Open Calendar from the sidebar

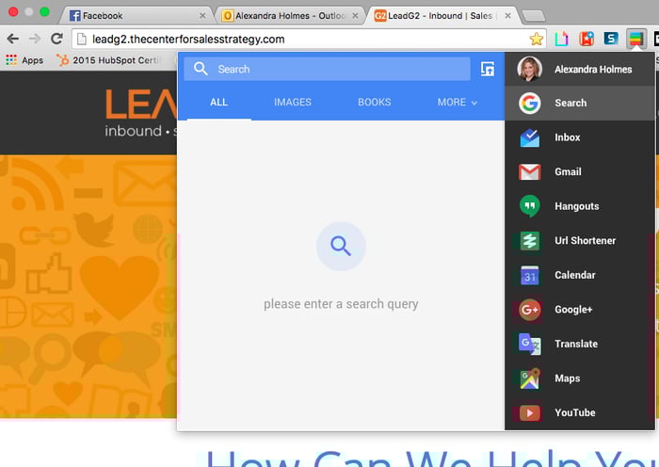[x=573, y=275]
